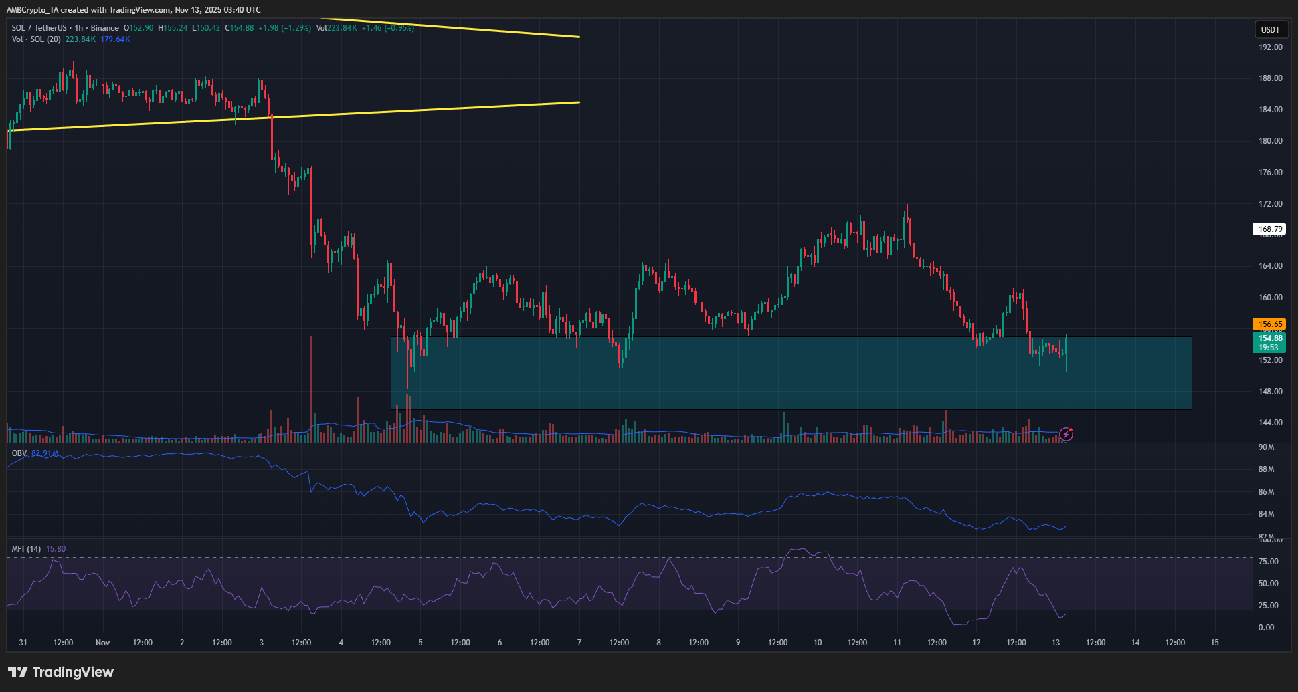This screenshot has height=692, width=1298.
Task: Click the green 154.88 current price label
Action: (x=1271, y=339)
